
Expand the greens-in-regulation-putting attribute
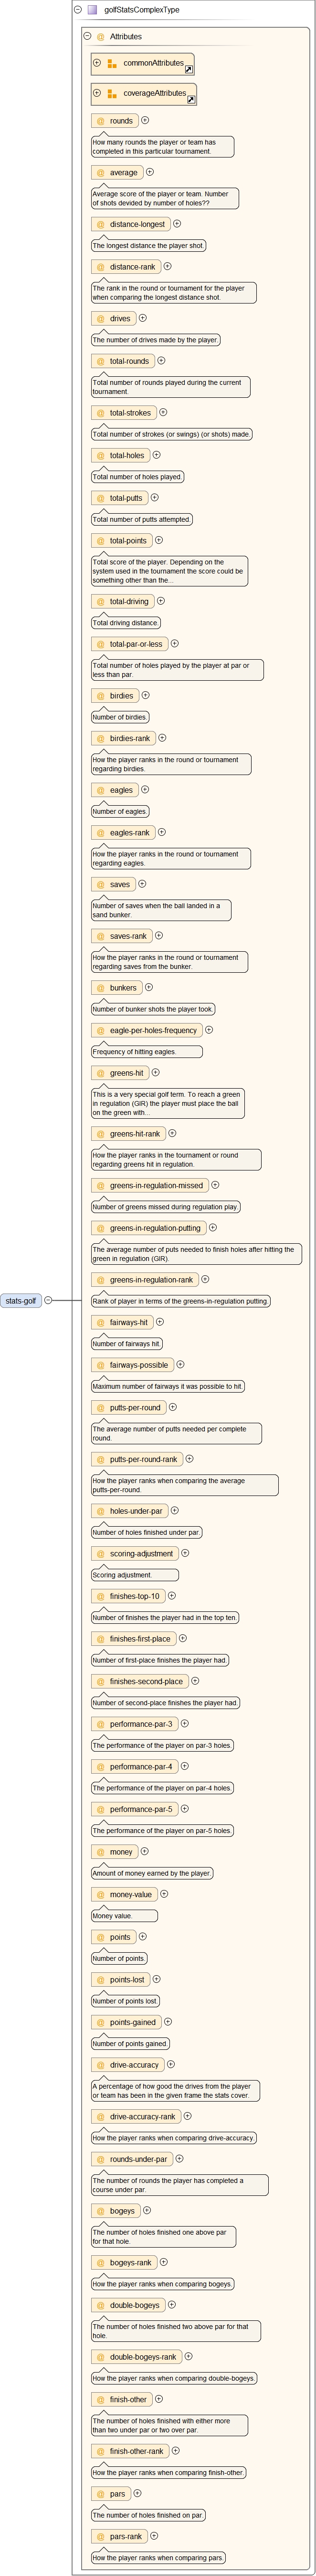[212, 1228]
